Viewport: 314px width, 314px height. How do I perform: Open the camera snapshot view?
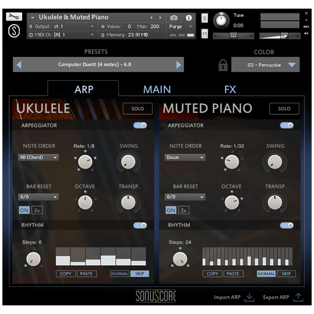tap(174, 18)
